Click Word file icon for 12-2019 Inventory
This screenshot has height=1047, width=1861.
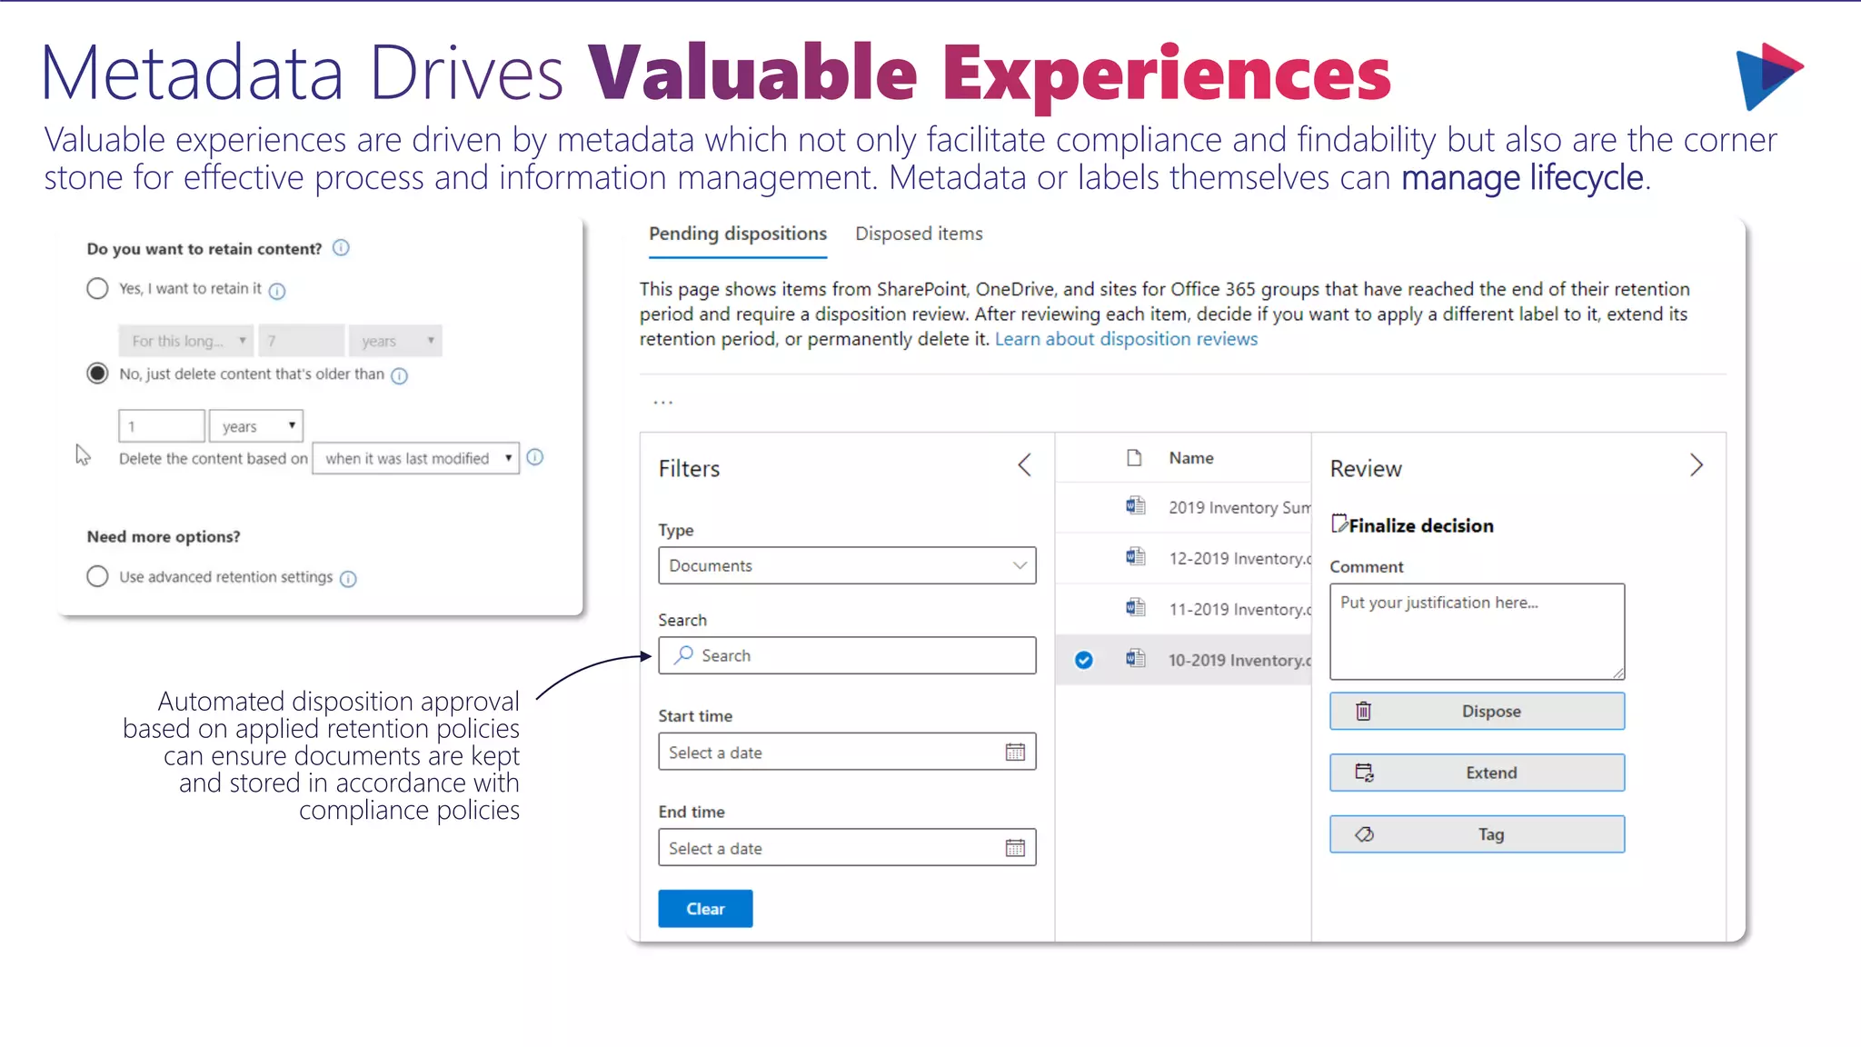(1135, 556)
